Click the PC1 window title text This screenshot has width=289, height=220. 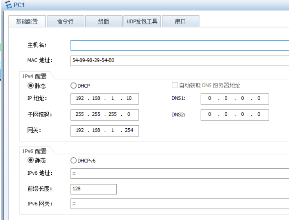[x=19, y=5]
